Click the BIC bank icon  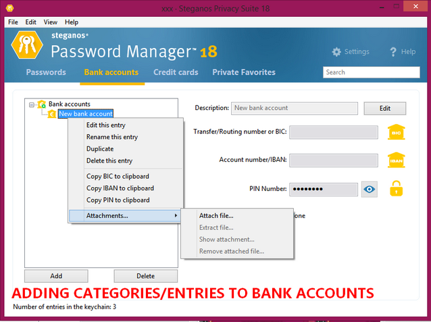(396, 132)
